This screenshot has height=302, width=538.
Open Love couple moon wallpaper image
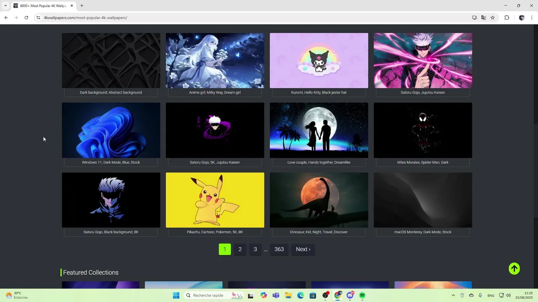click(x=319, y=130)
